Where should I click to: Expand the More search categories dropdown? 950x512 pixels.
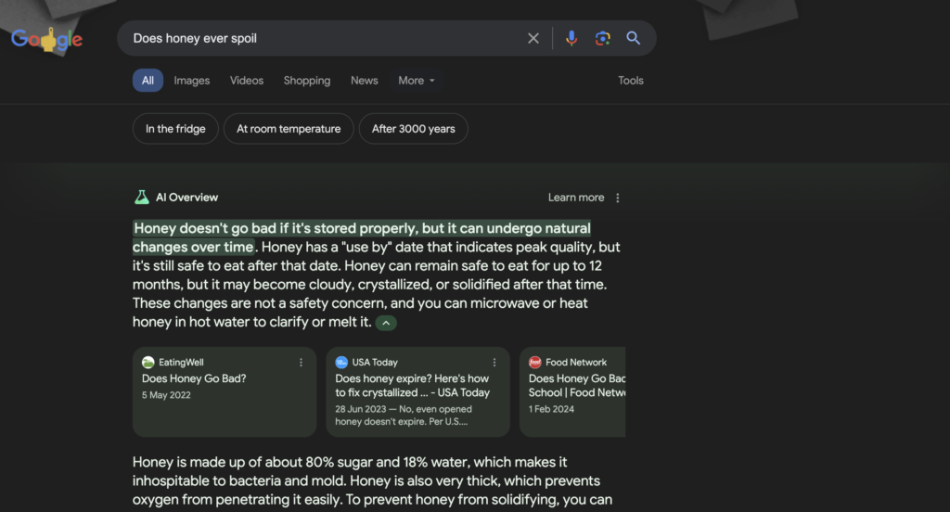point(417,81)
